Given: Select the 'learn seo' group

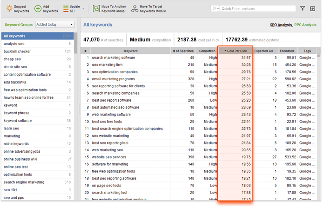Looking at the screenshot, I should 38,129.
